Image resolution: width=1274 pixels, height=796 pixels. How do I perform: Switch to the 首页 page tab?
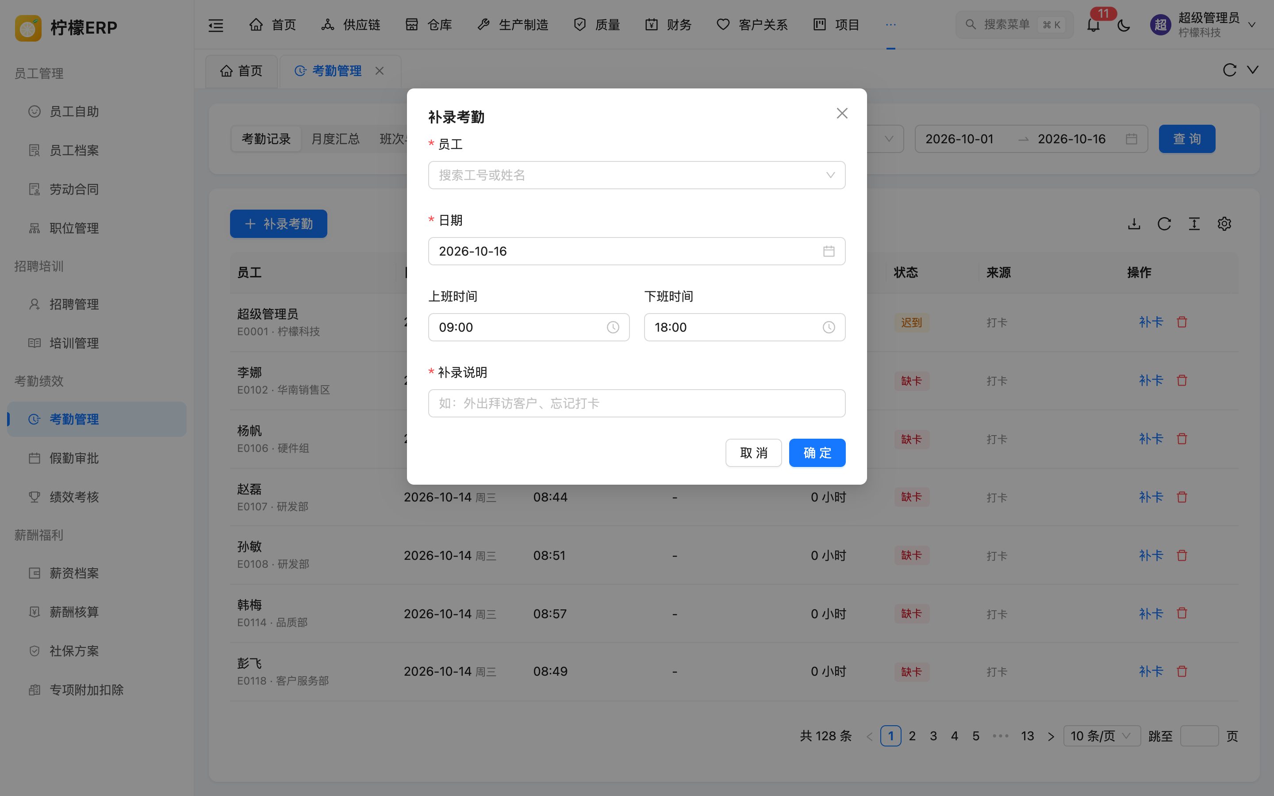[x=242, y=71]
